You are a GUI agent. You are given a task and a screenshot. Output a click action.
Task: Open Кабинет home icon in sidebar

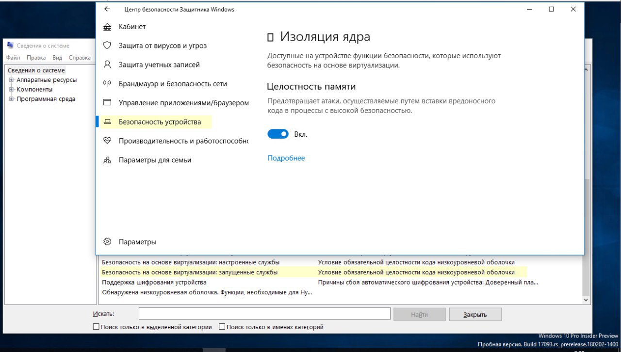click(108, 27)
